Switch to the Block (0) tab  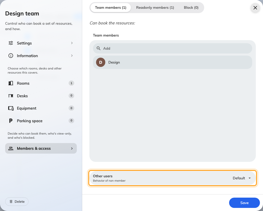pyautogui.click(x=191, y=7)
